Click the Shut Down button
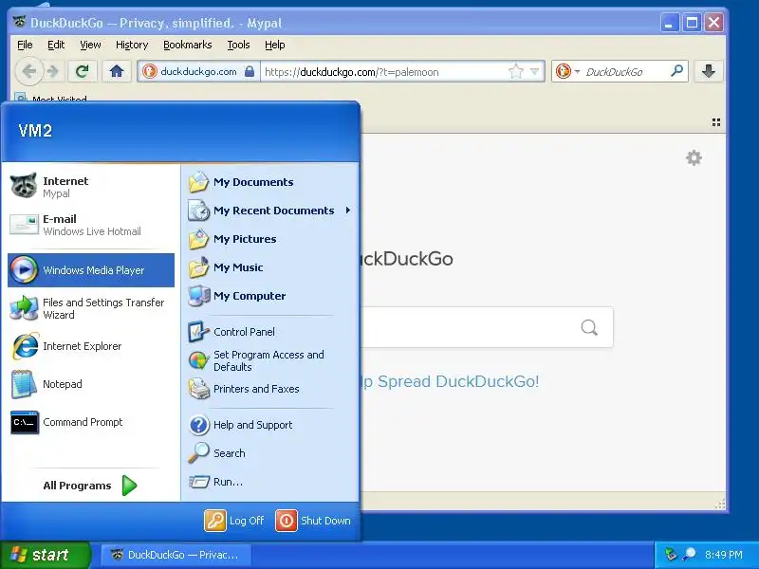Viewport: 759px width, 569px height. (313, 521)
